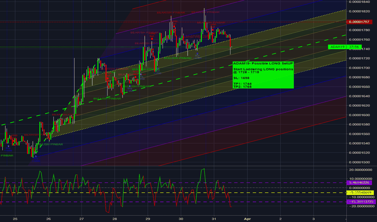The width and height of the screenshot is (377, 222).
Task: Click the 0.00001540 price axis label
Action: [x=359, y=143]
